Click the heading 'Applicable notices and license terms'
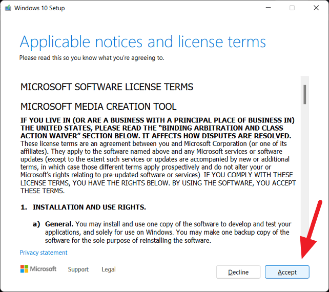The image size is (329, 292). click(x=142, y=41)
